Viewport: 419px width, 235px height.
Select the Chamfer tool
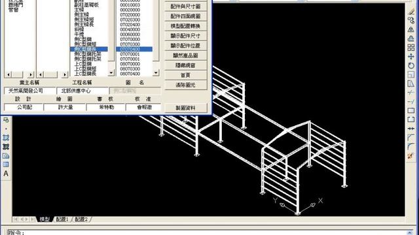(411, 138)
